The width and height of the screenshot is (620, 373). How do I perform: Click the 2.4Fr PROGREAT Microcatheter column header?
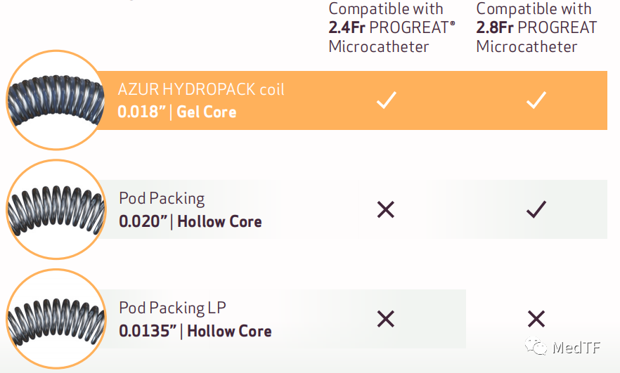point(392,28)
